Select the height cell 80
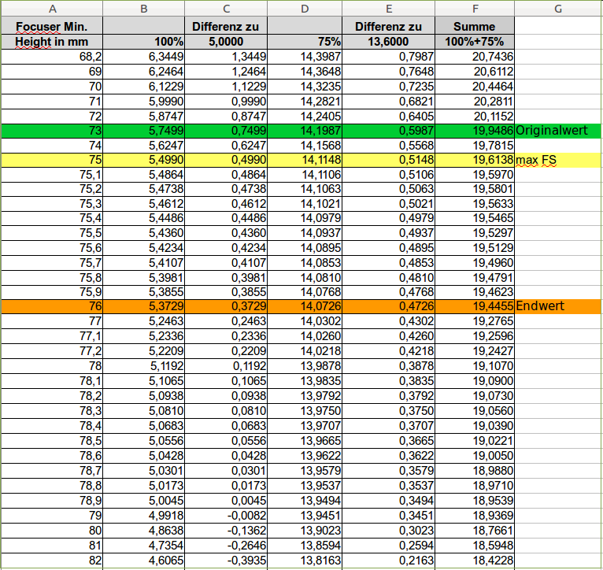 click(x=52, y=531)
